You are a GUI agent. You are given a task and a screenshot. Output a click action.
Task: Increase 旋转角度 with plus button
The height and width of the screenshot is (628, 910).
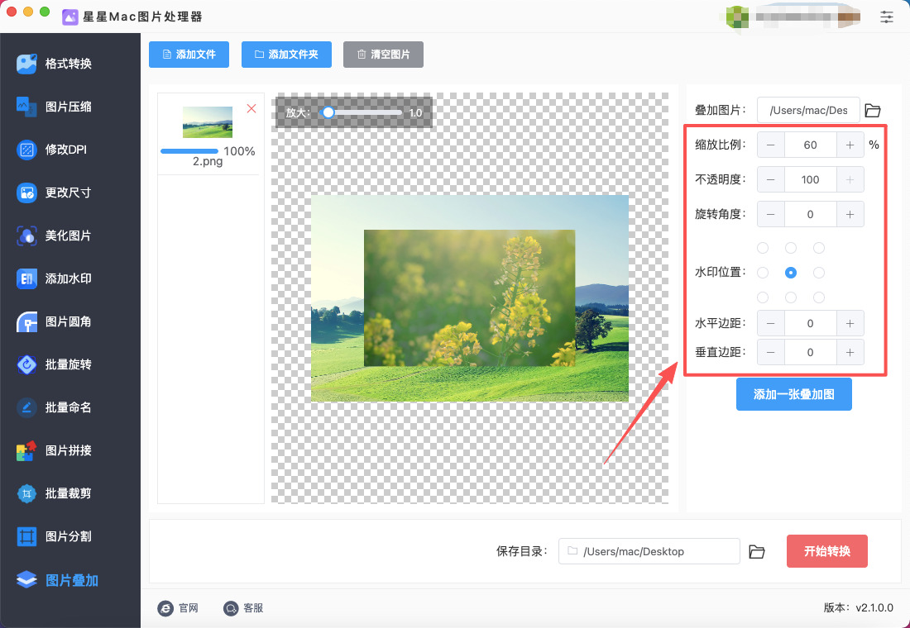pyautogui.click(x=850, y=215)
